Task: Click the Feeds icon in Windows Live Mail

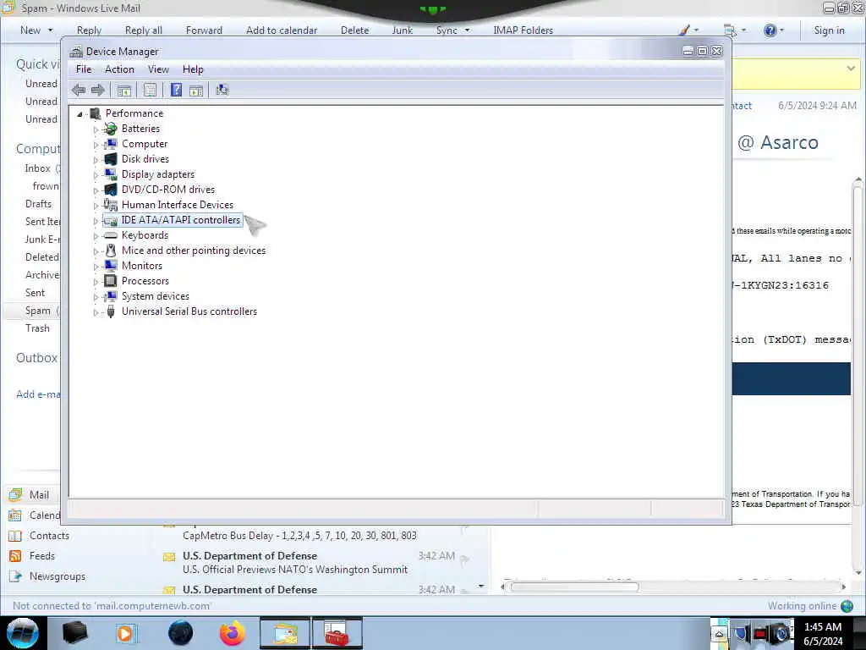Action: click(x=15, y=556)
